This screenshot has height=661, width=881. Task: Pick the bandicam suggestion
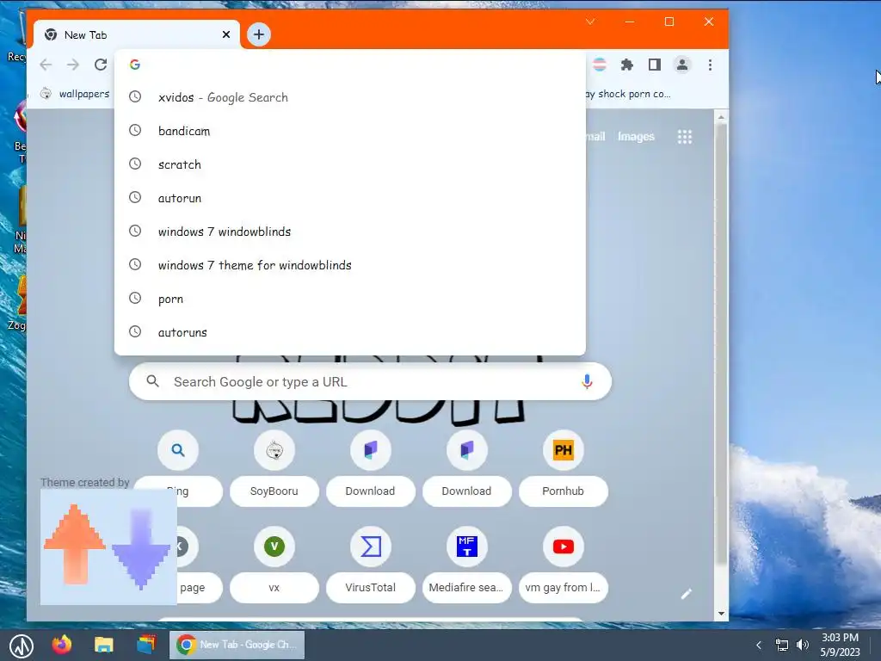pyautogui.click(x=349, y=131)
